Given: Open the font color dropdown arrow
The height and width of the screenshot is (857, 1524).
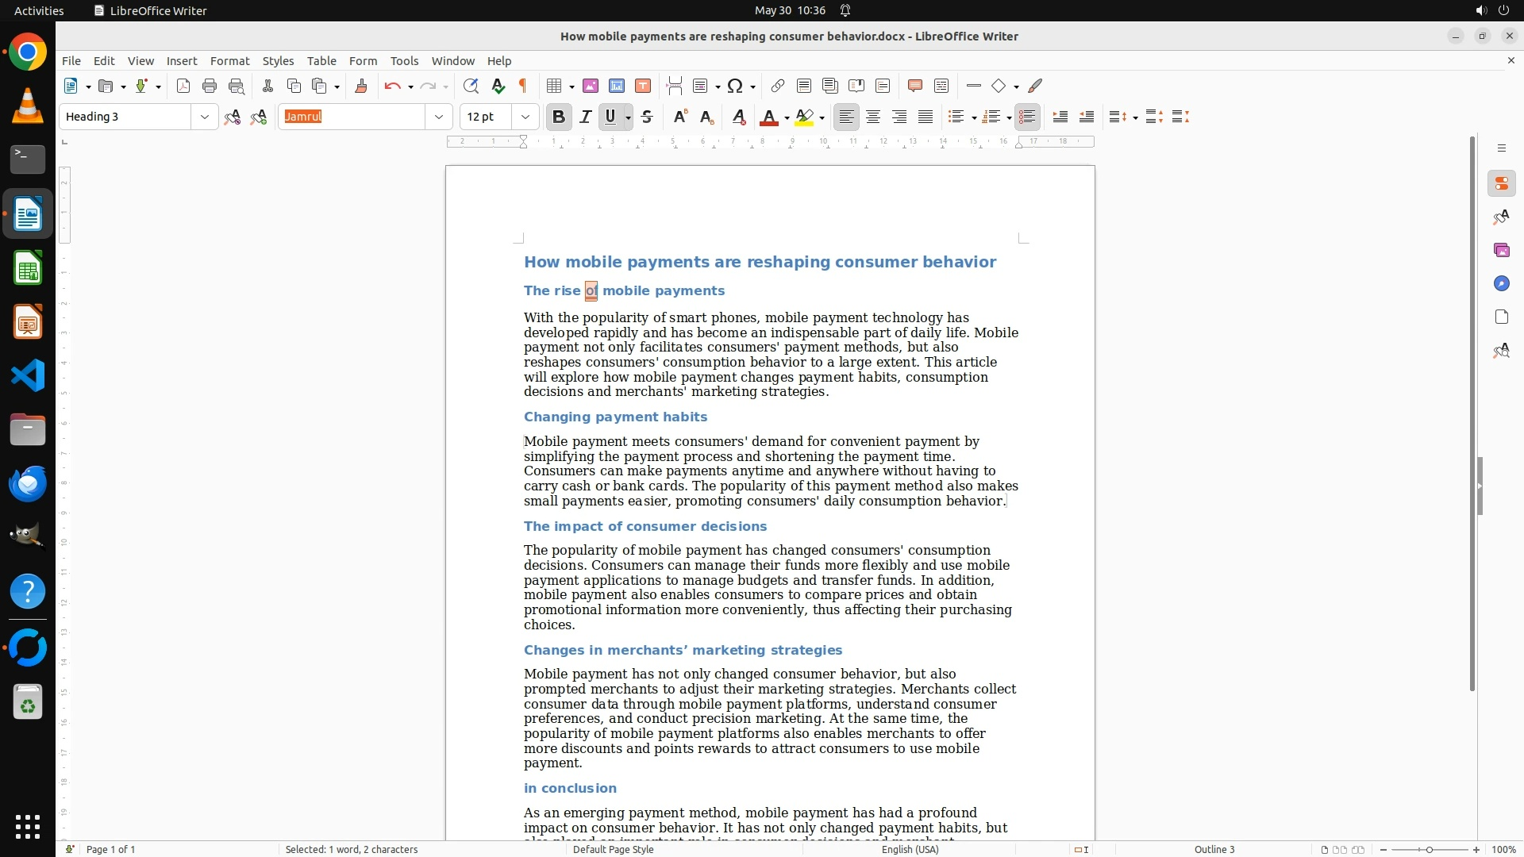Looking at the screenshot, I should point(787,117).
